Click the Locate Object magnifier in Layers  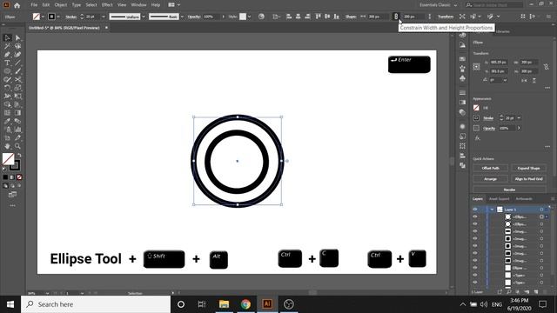[x=508, y=292]
